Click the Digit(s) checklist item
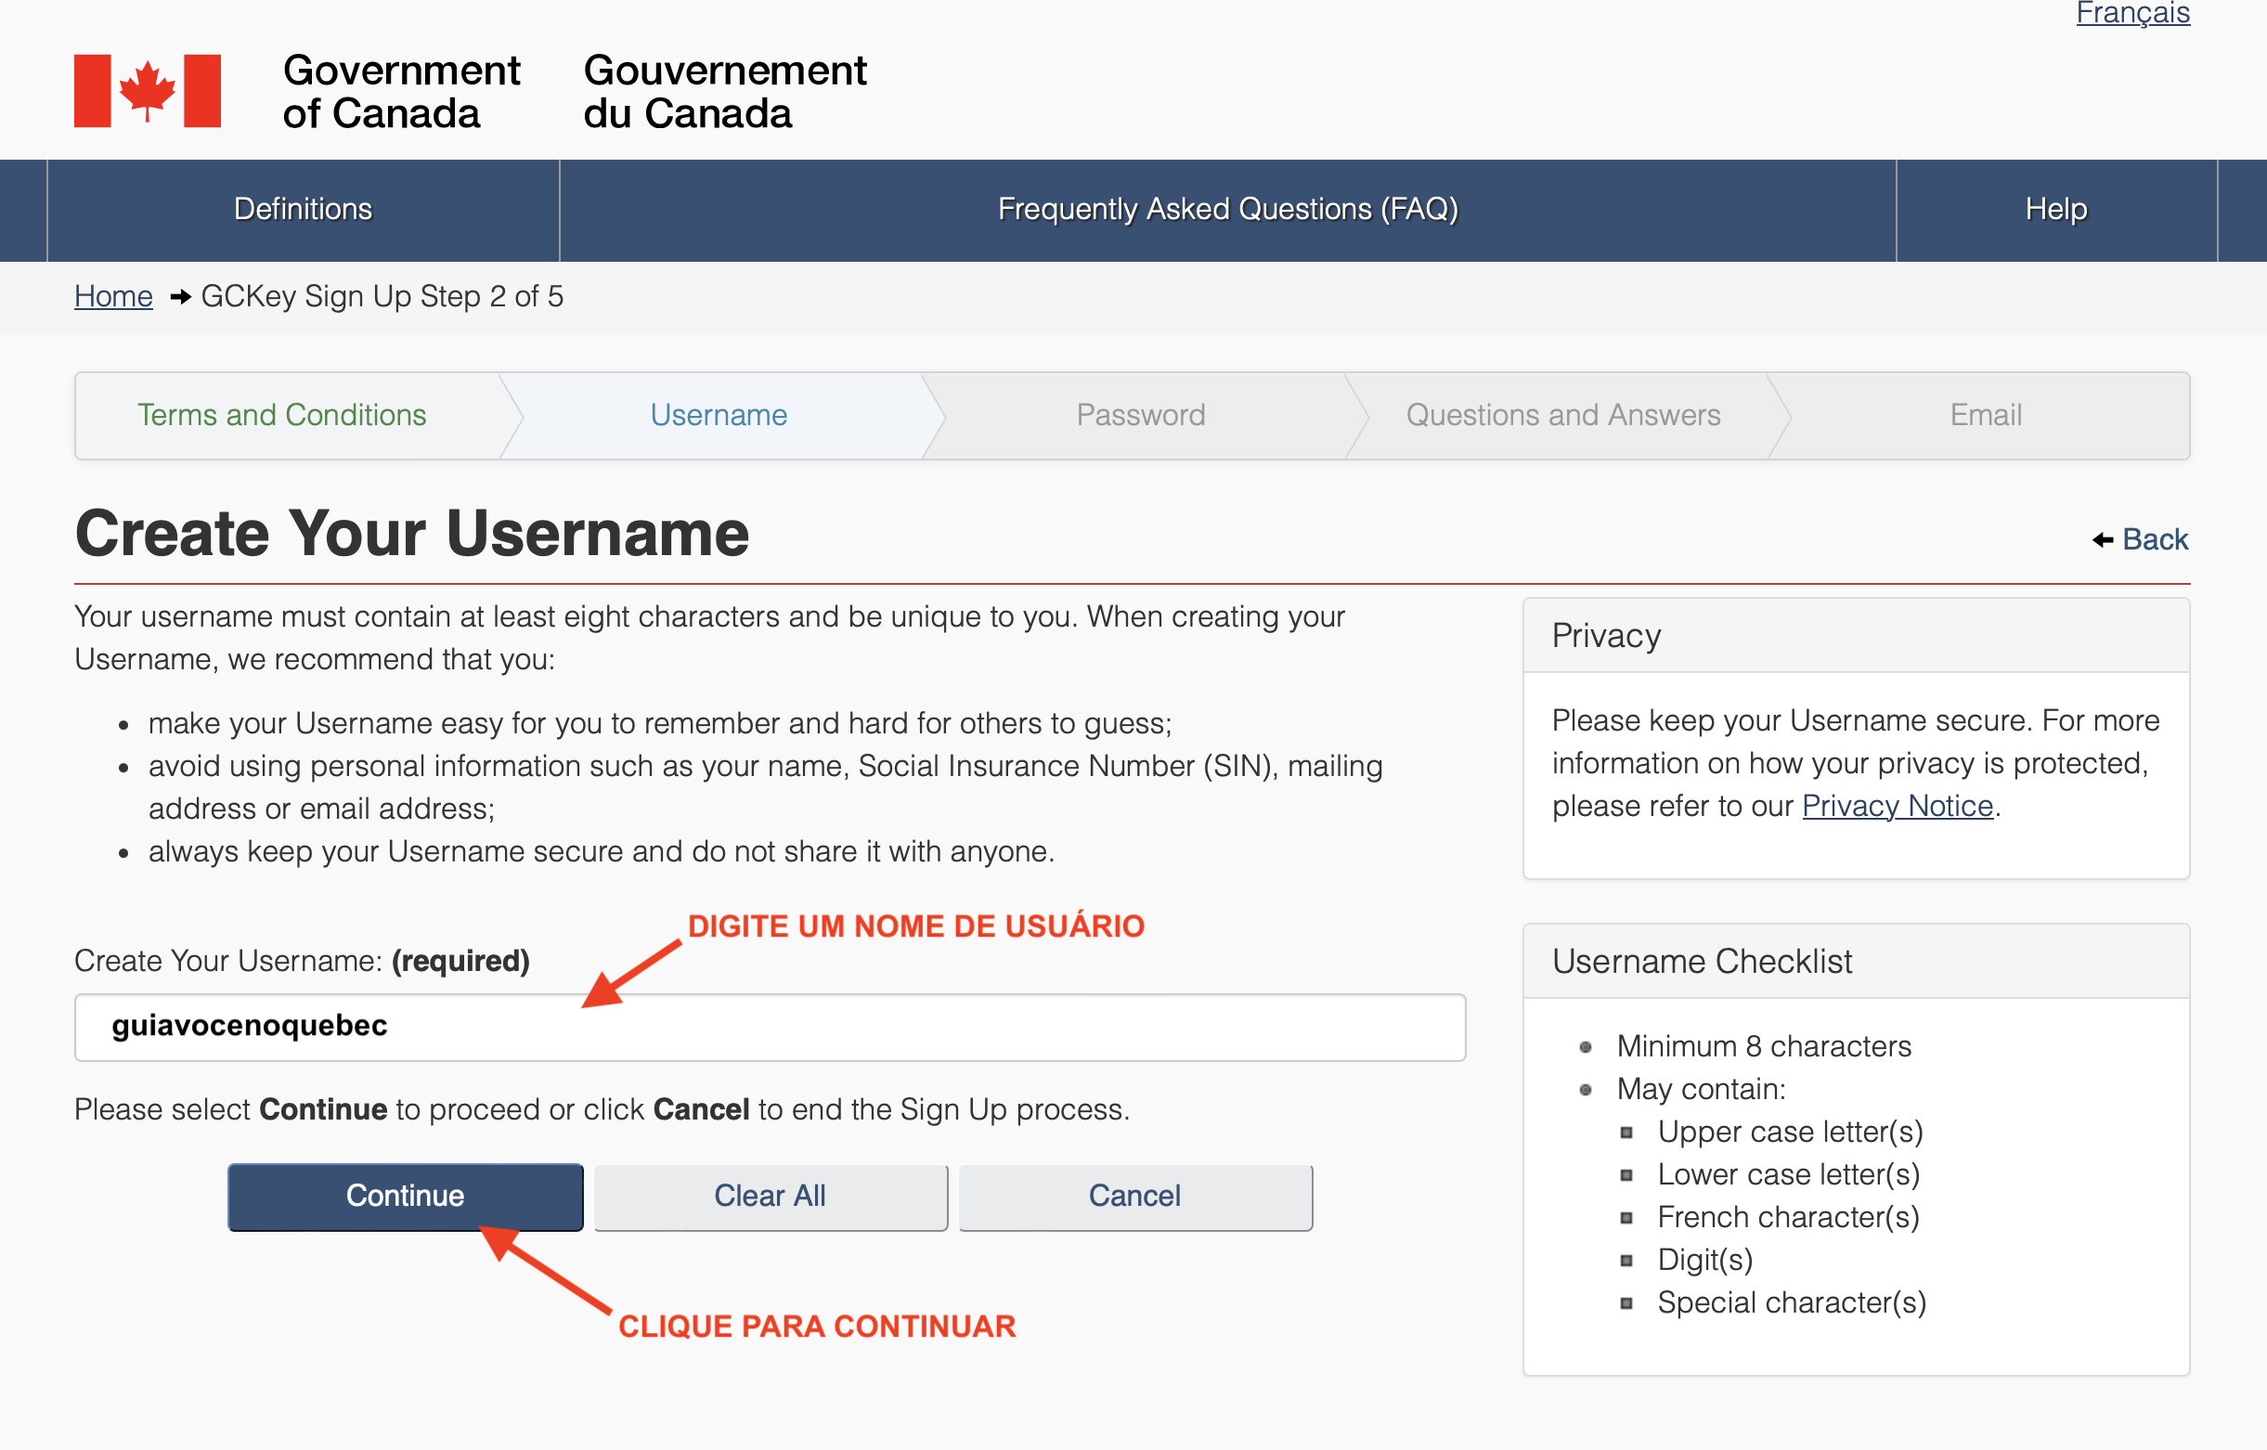 point(1704,1260)
